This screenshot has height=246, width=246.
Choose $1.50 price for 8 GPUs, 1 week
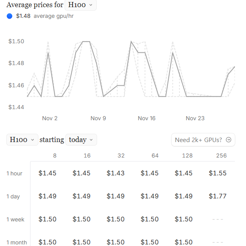(48, 219)
